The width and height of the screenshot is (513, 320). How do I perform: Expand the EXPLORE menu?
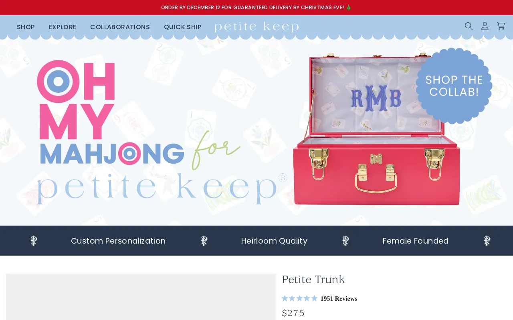tap(63, 27)
